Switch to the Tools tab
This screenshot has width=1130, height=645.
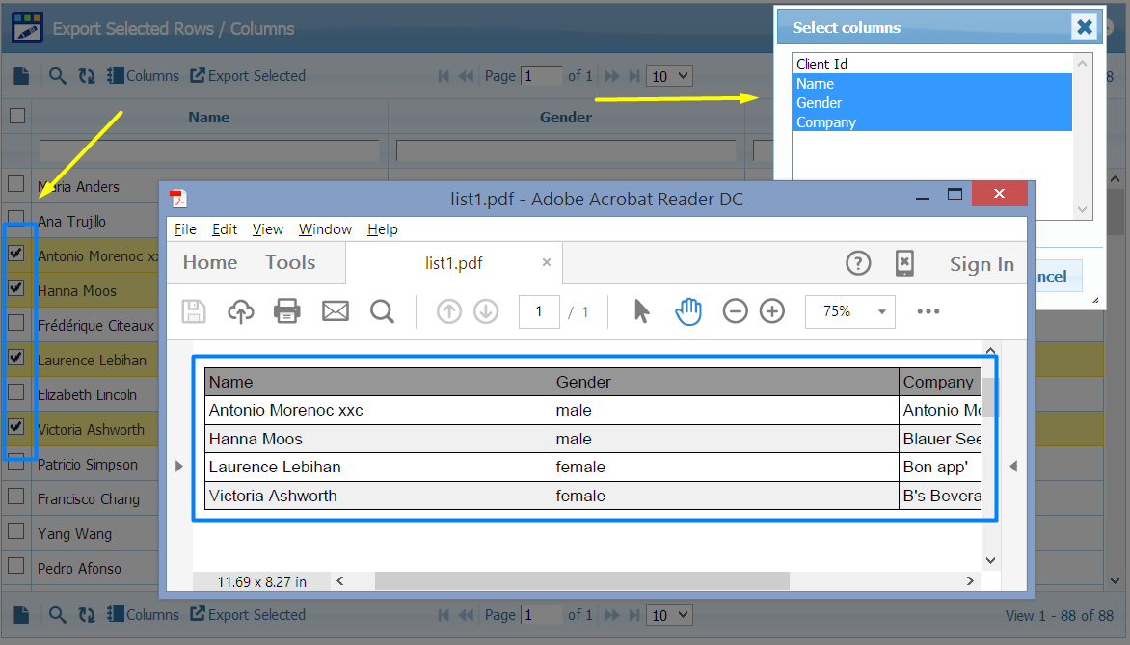(x=289, y=261)
